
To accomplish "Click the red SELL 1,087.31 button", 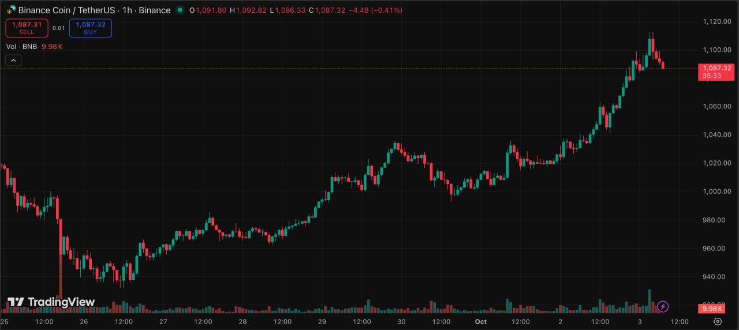I will [27, 28].
